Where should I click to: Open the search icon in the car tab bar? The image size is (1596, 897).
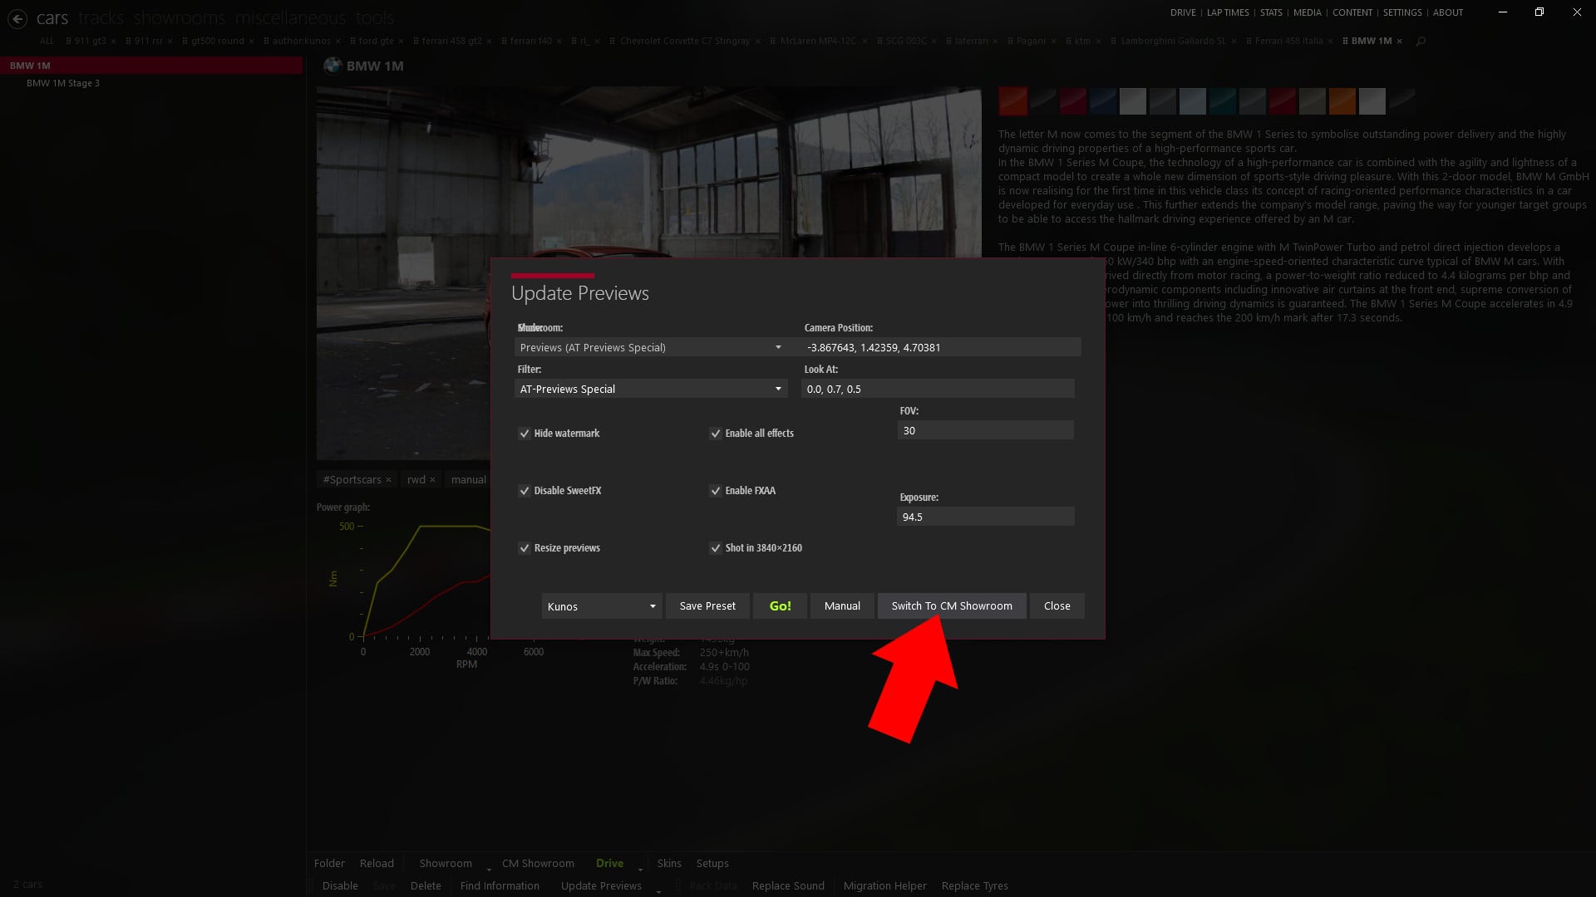1420,41
